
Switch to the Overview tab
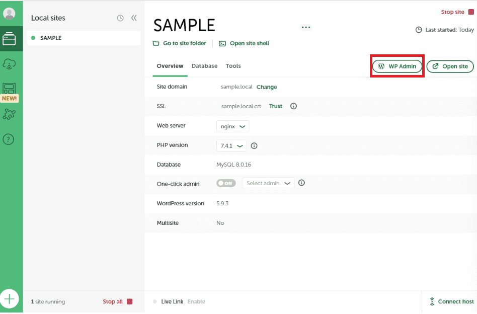[170, 66]
